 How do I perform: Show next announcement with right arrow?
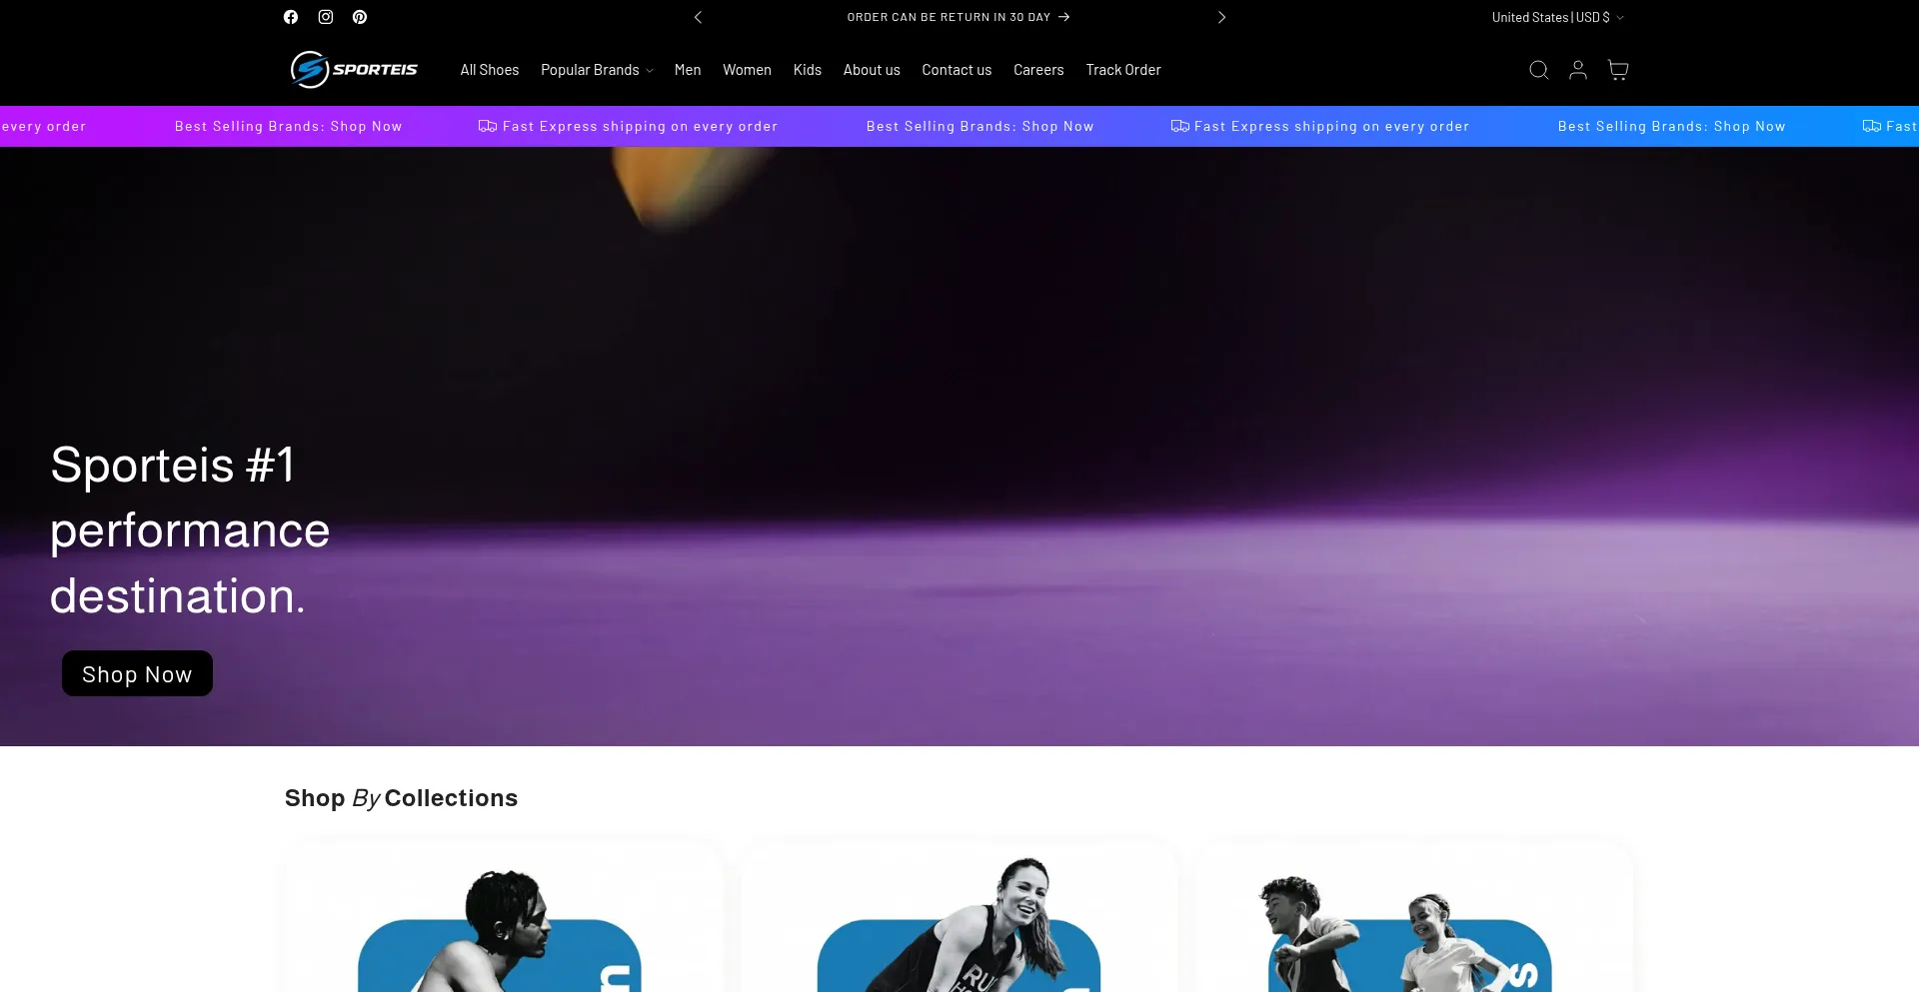click(1221, 17)
